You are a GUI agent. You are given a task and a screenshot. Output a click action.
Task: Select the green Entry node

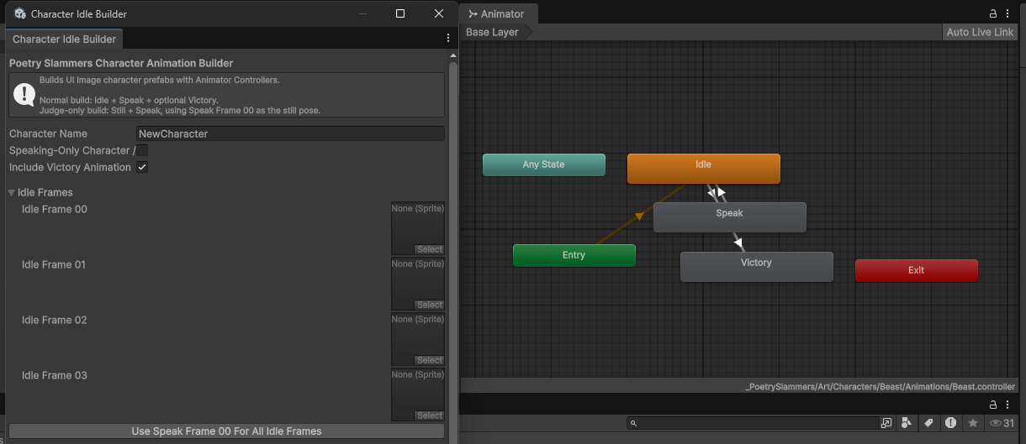(x=574, y=255)
